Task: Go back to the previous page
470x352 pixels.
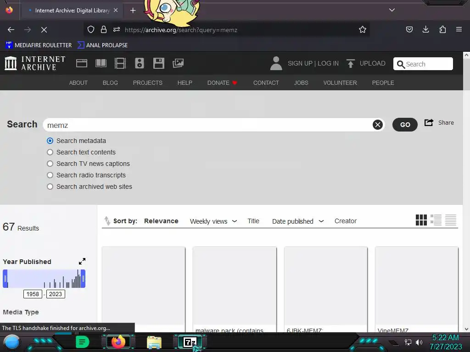Action: pos(11,30)
